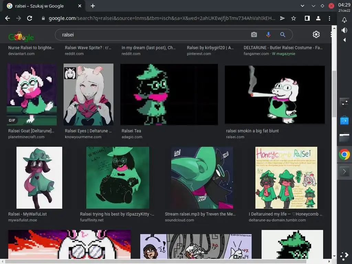Open the white-background pixel Ralsei image
This screenshot has width=352, height=264.
point(292,244)
